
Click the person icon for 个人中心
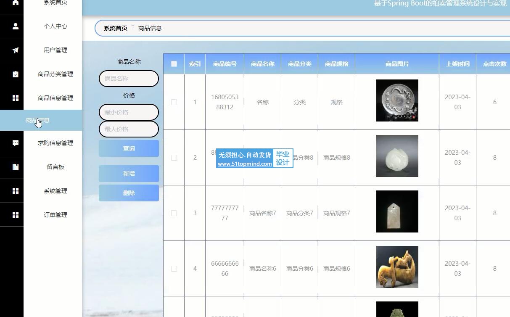point(16,26)
